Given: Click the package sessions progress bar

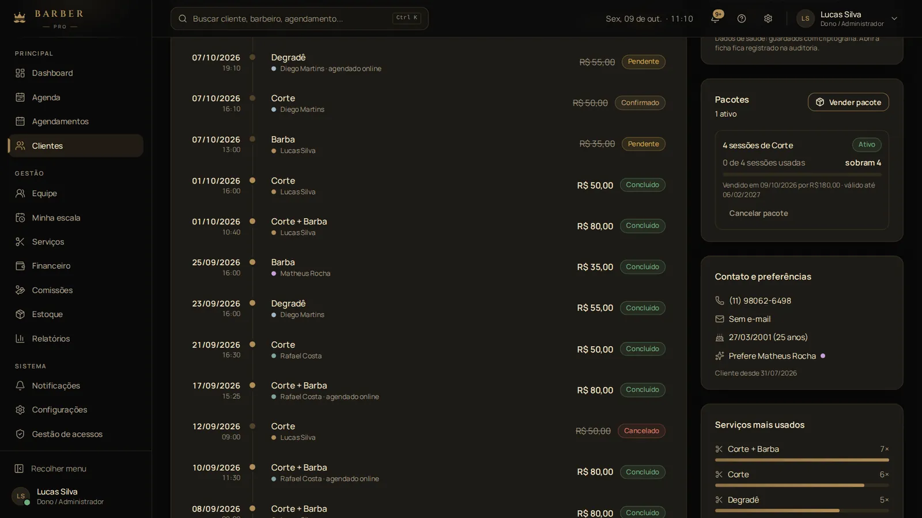Looking at the screenshot, I should pos(802,174).
